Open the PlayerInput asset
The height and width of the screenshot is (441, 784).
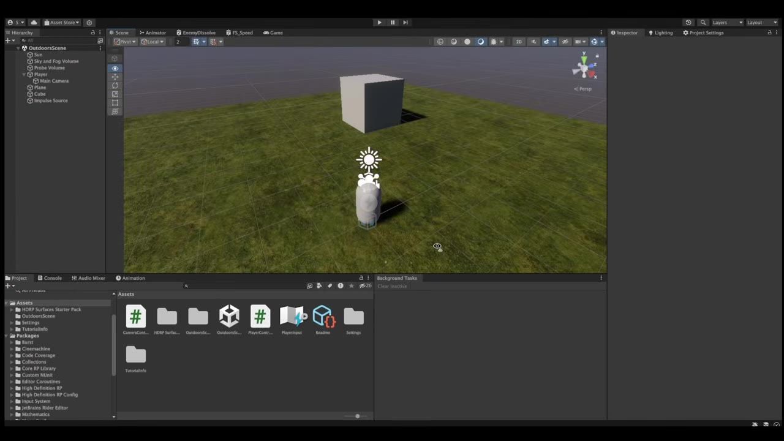(292, 320)
